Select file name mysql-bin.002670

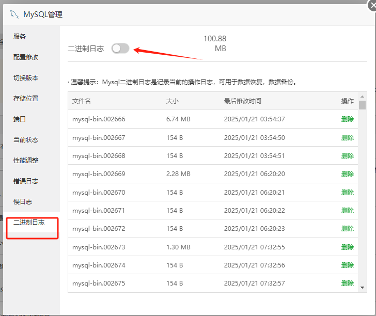[99, 192]
